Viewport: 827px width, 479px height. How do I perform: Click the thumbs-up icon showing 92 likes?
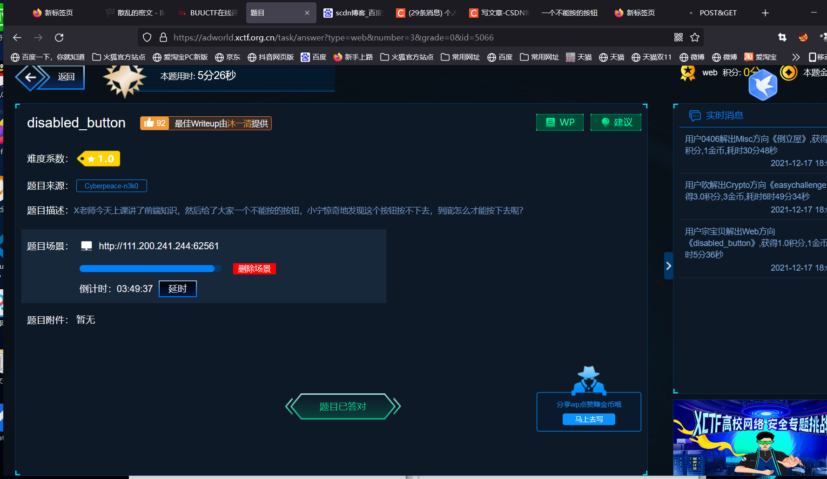154,123
